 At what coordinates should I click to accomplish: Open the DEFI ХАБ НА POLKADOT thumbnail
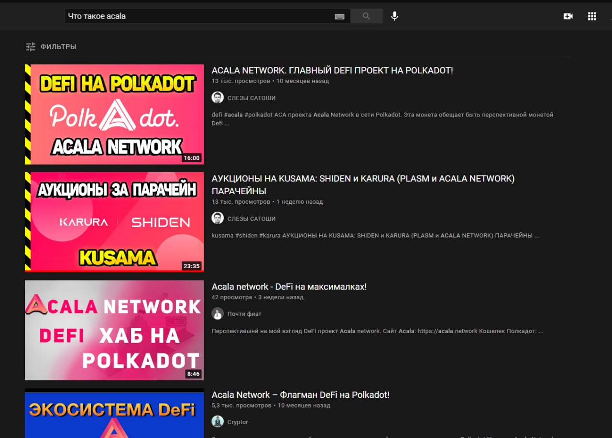pyautogui.click(x=114, y=330)
